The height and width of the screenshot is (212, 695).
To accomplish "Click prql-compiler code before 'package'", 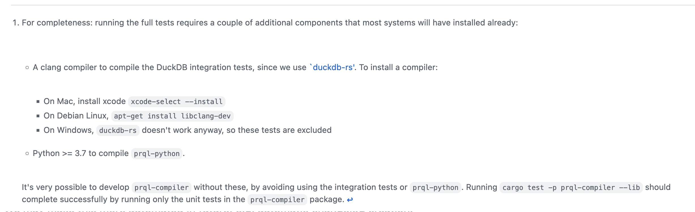I will point(277,200).
